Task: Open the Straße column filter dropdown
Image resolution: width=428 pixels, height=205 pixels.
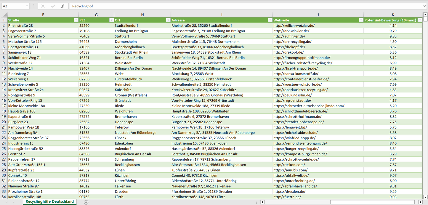Action: [x=76, y=20]
